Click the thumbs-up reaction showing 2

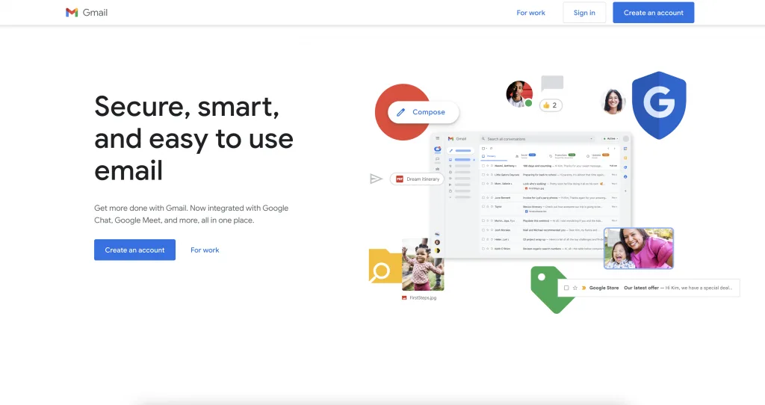(x=551, y=105)
